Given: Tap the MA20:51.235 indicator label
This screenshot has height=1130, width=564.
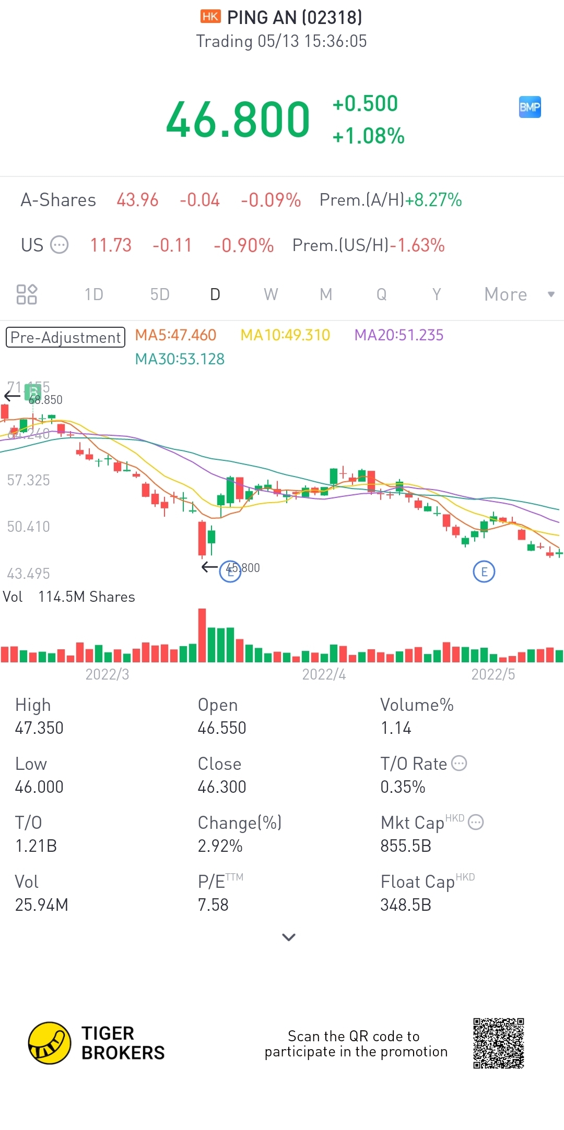Looking at the screenshot, I should (398, 335).
